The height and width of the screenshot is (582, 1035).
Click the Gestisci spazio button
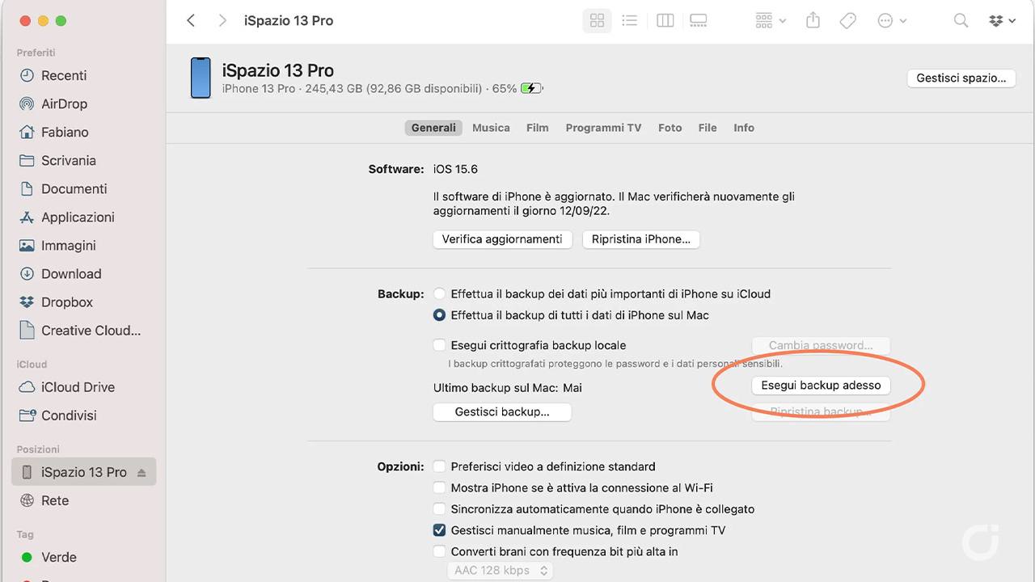click(x=961, y=78)
